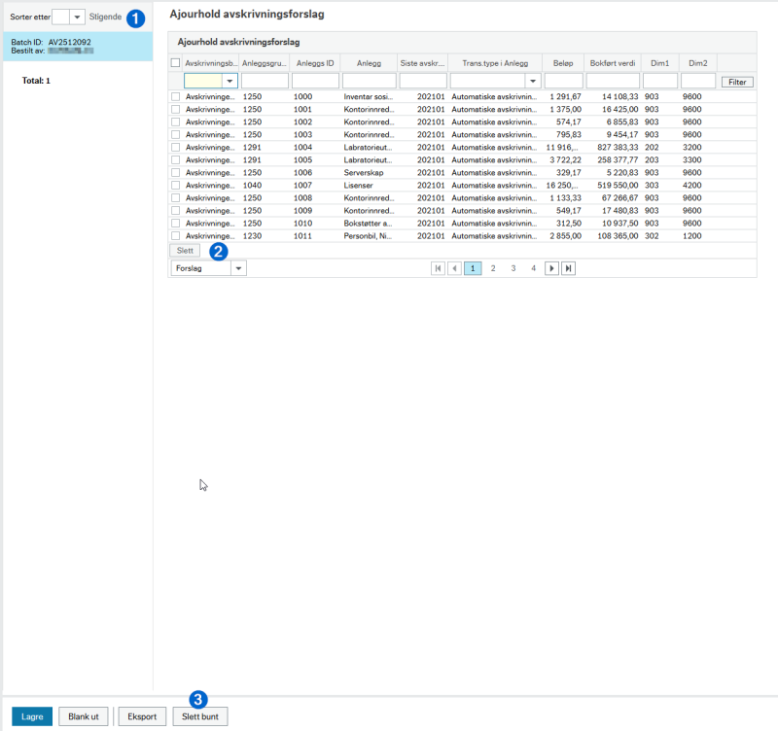Select batch AV2512092 in the list

(x=78, y=47)
